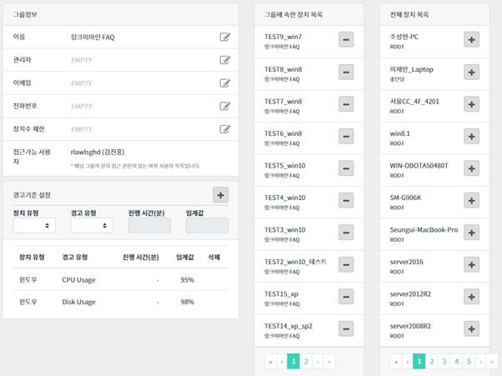Add Seungui-MacBook-Pro with plus button
The height and width of the screenshot is (376, 502).
470,233
